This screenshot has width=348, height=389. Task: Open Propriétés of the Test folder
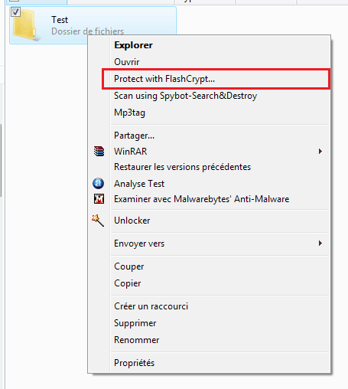pos(134,363)
